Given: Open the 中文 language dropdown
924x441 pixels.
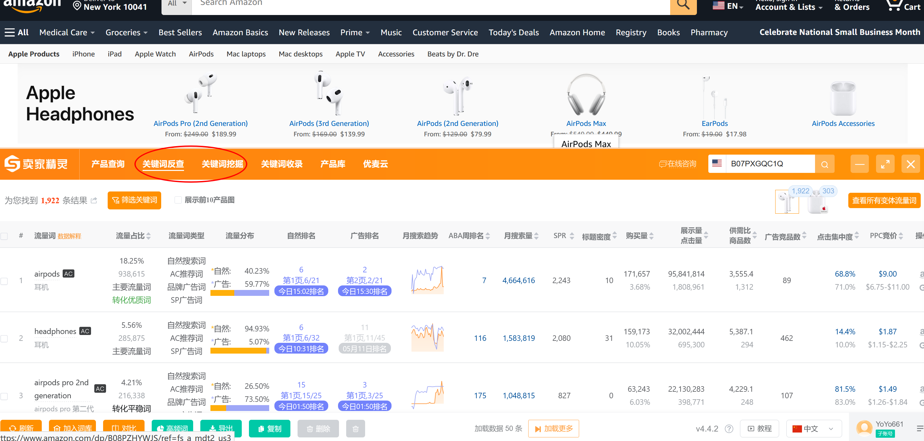Looking at the screenshot, I should pyautogui.click(x=814, y=429).
